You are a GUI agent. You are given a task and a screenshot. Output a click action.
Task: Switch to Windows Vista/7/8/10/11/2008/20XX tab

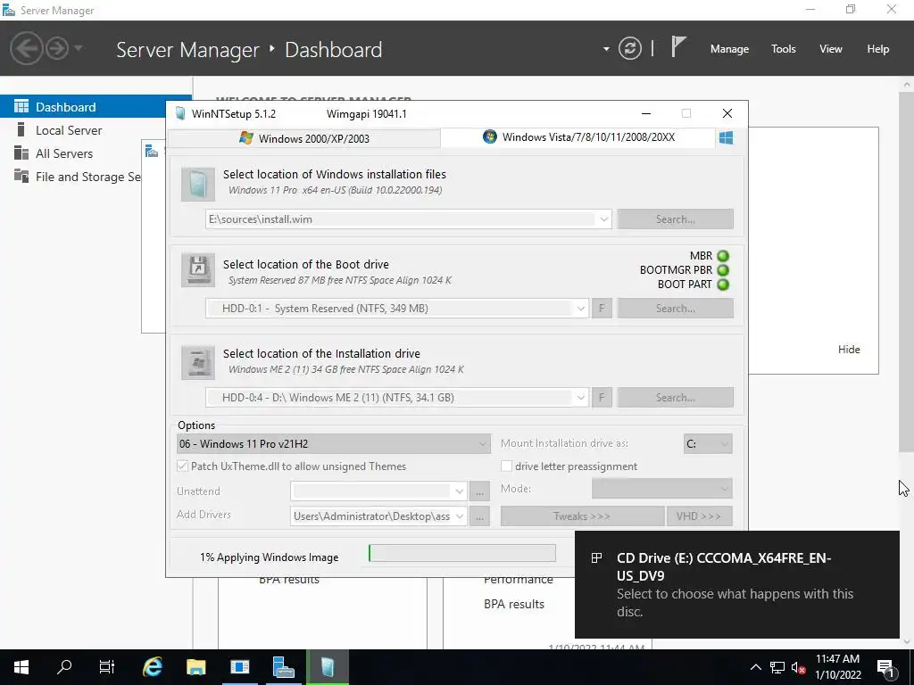point(578,137)
